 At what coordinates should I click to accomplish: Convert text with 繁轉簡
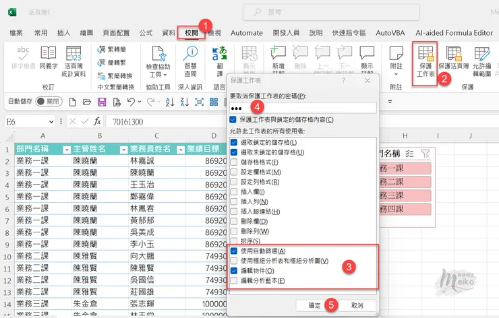point(112,49)
